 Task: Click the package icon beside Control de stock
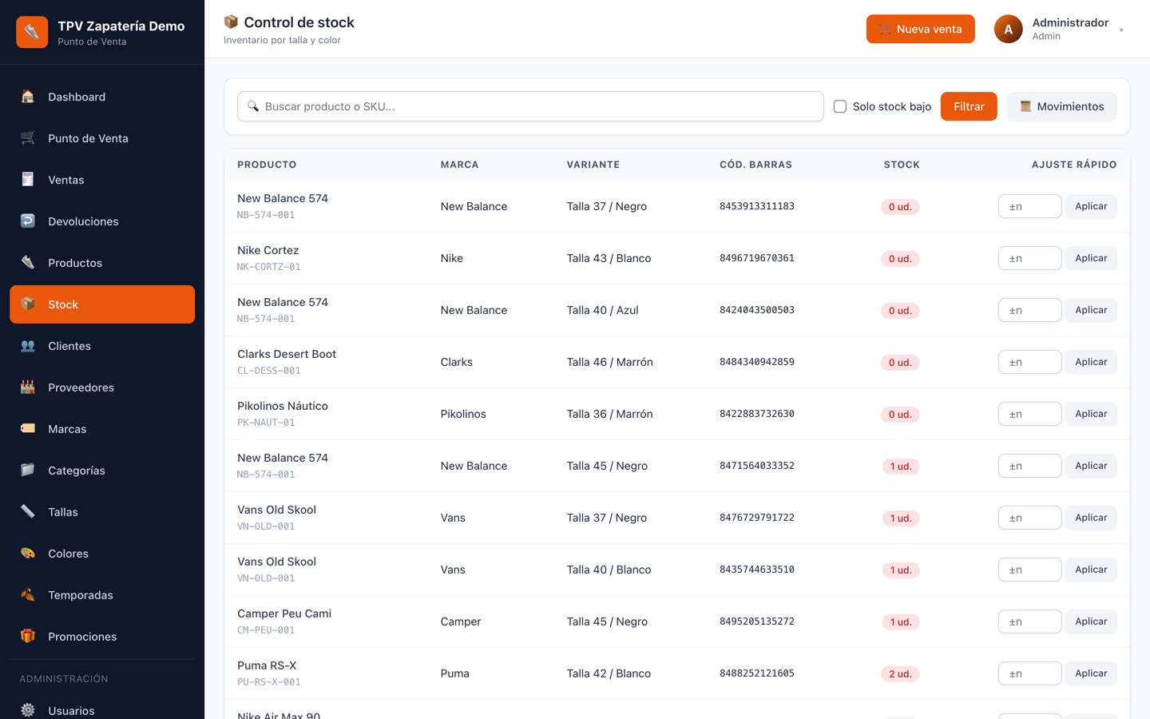231,22
